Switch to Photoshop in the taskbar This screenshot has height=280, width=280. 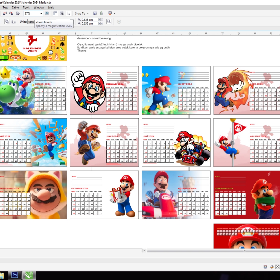tap(14, 275)
